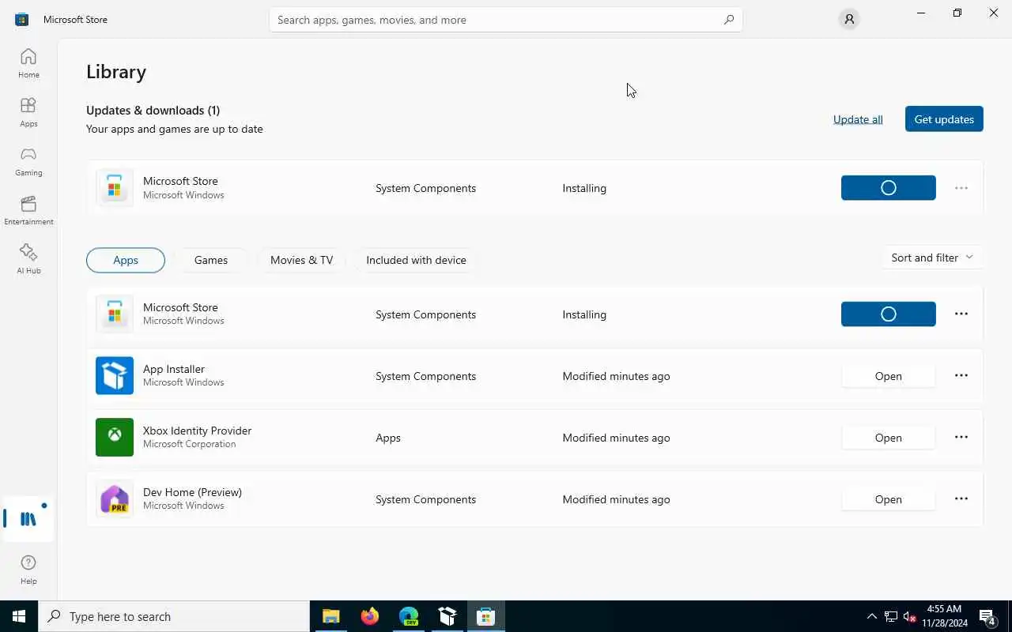Open more options for apps list Microsoft Store
The width and height of the screenshot is (1012, 632).
[x=961, y=314]
